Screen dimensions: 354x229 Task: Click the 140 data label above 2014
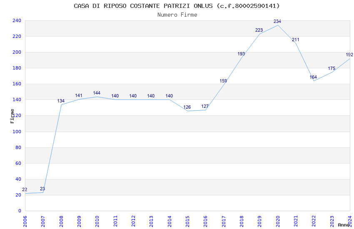click(169, 96)
